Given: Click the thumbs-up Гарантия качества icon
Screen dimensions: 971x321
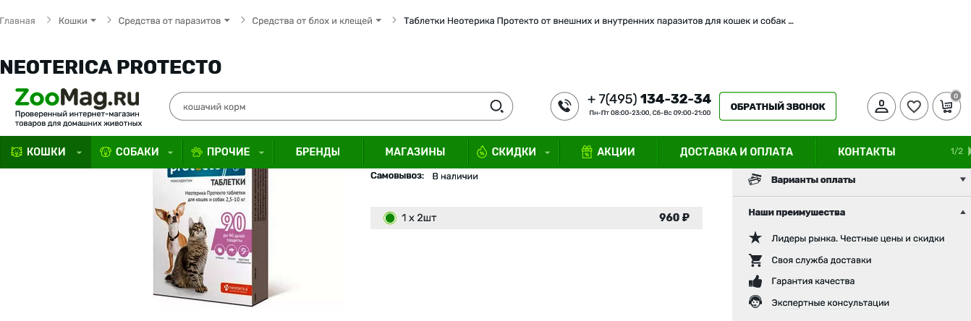Looking at the screenshot, I should point(755,281).
